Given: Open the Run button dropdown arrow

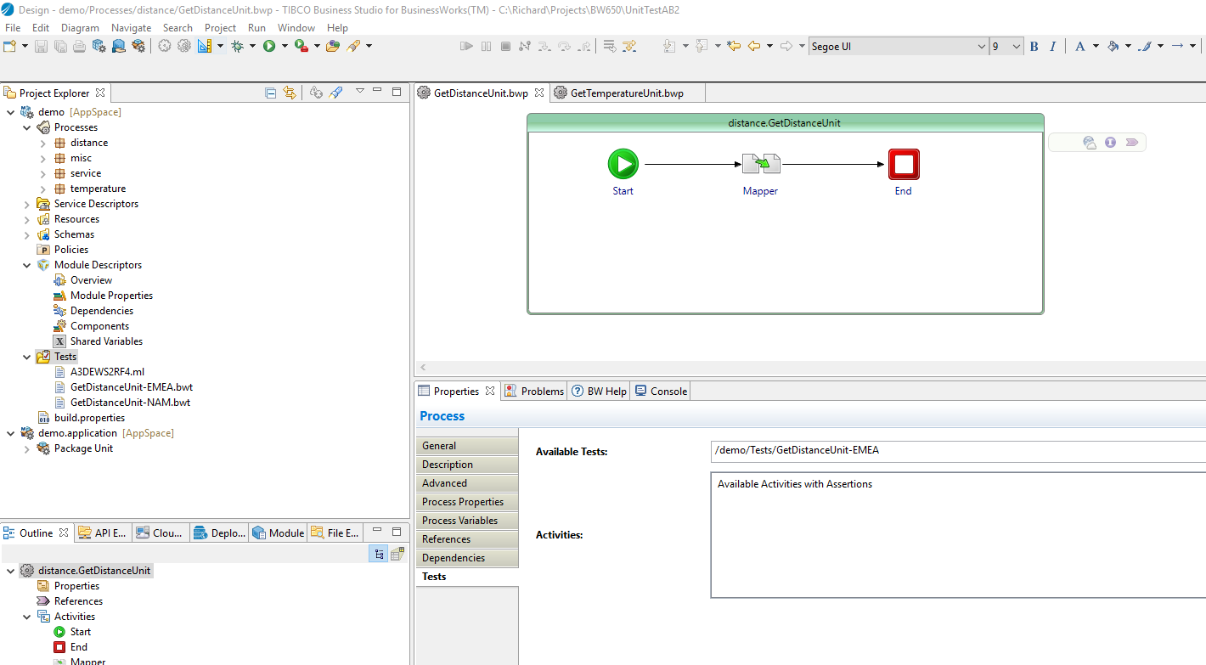Looking at the screenshot, I should (x=285, y=46).
